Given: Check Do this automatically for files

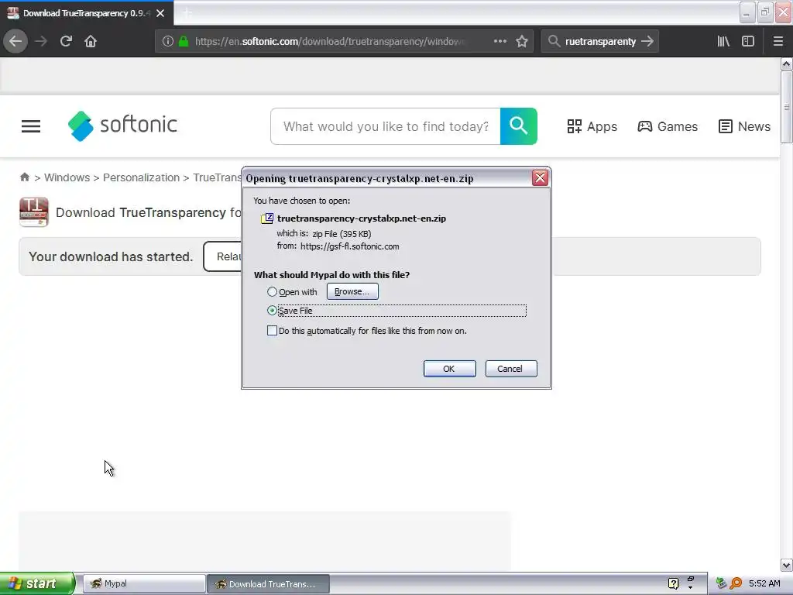Looking at the screenshot, I should 272,331.
